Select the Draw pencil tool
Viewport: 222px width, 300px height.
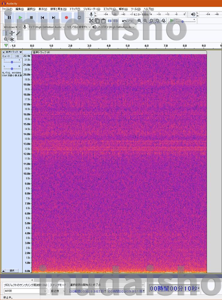coord(18,33)
